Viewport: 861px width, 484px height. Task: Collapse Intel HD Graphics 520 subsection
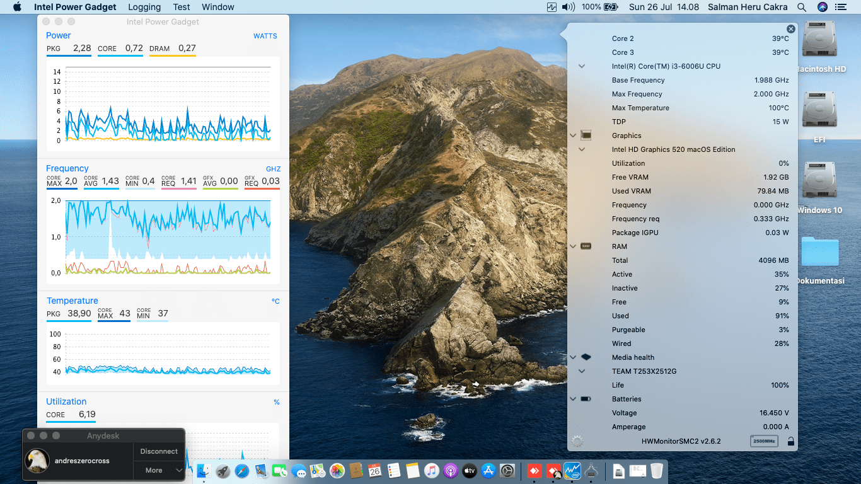(582, 149)
